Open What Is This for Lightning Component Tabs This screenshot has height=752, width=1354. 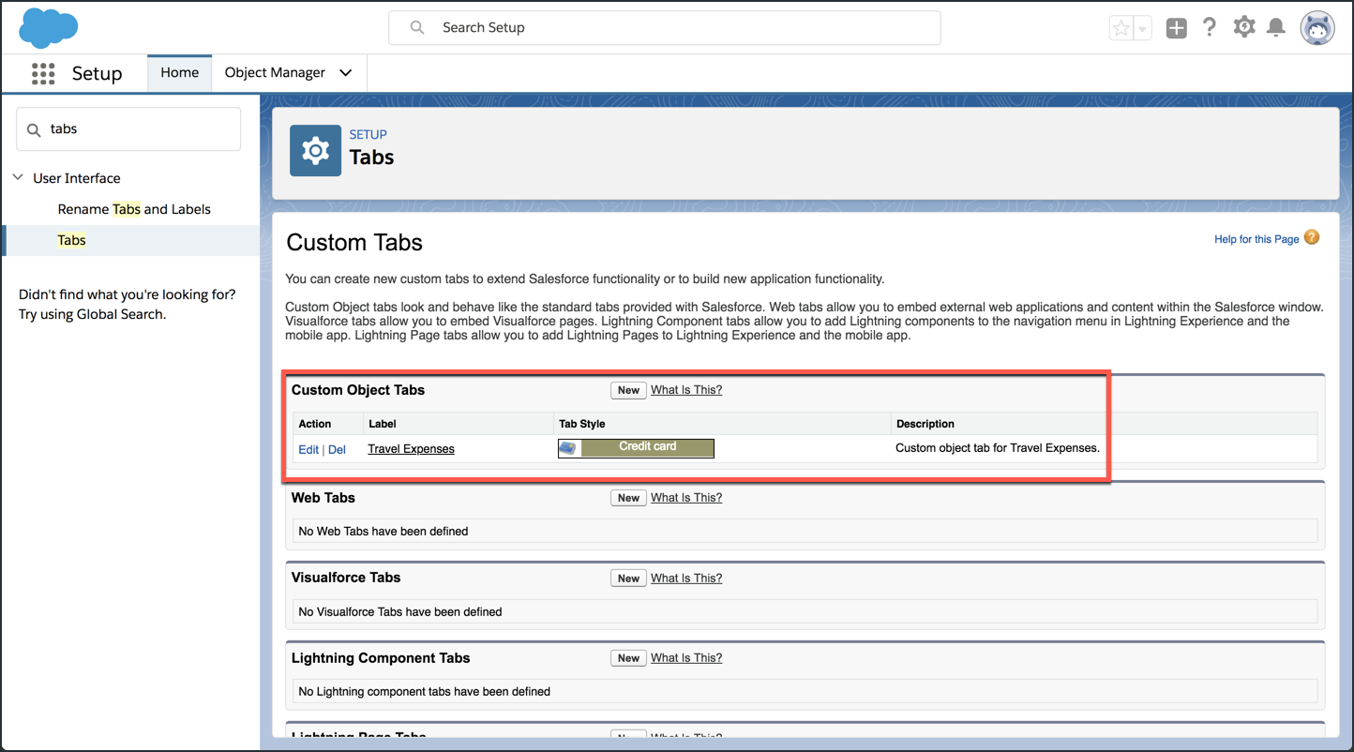click(x=686, y=658)
